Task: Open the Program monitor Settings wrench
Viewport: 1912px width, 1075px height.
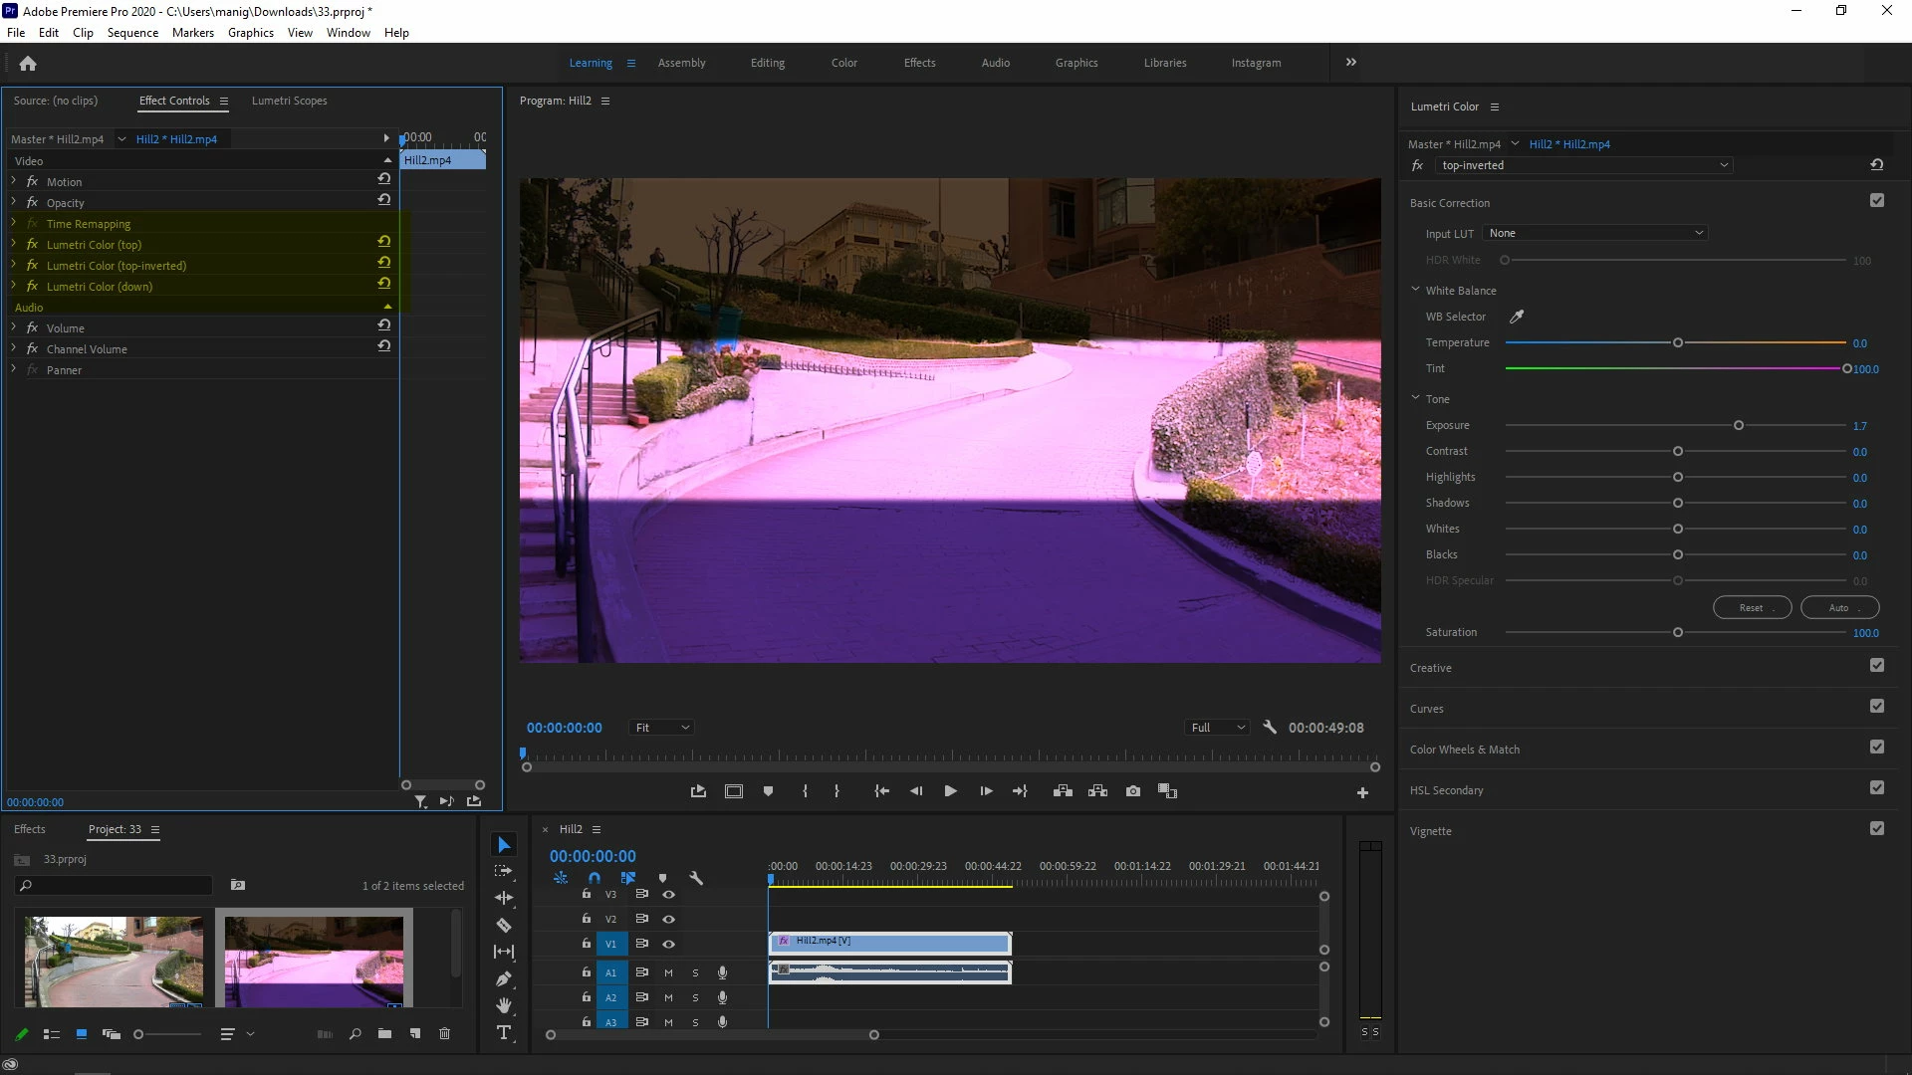Action: [x=1270, y=728]
